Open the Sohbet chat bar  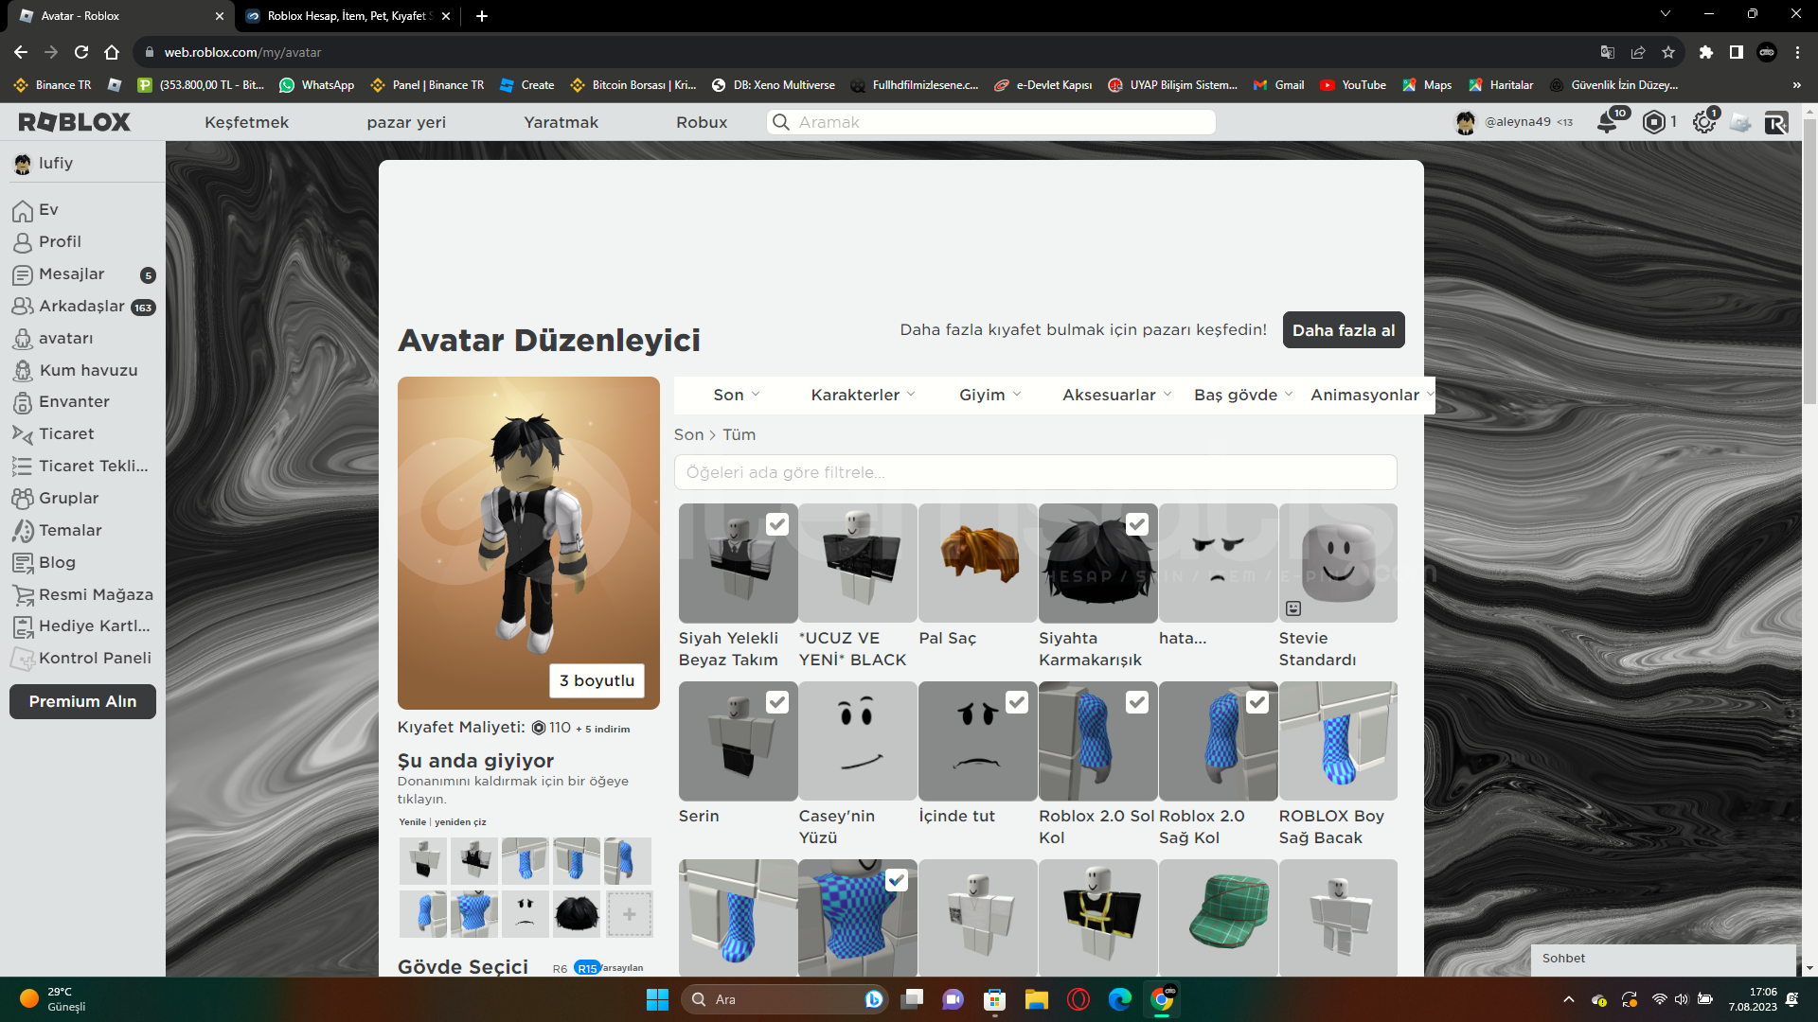tap(1663, 959)
